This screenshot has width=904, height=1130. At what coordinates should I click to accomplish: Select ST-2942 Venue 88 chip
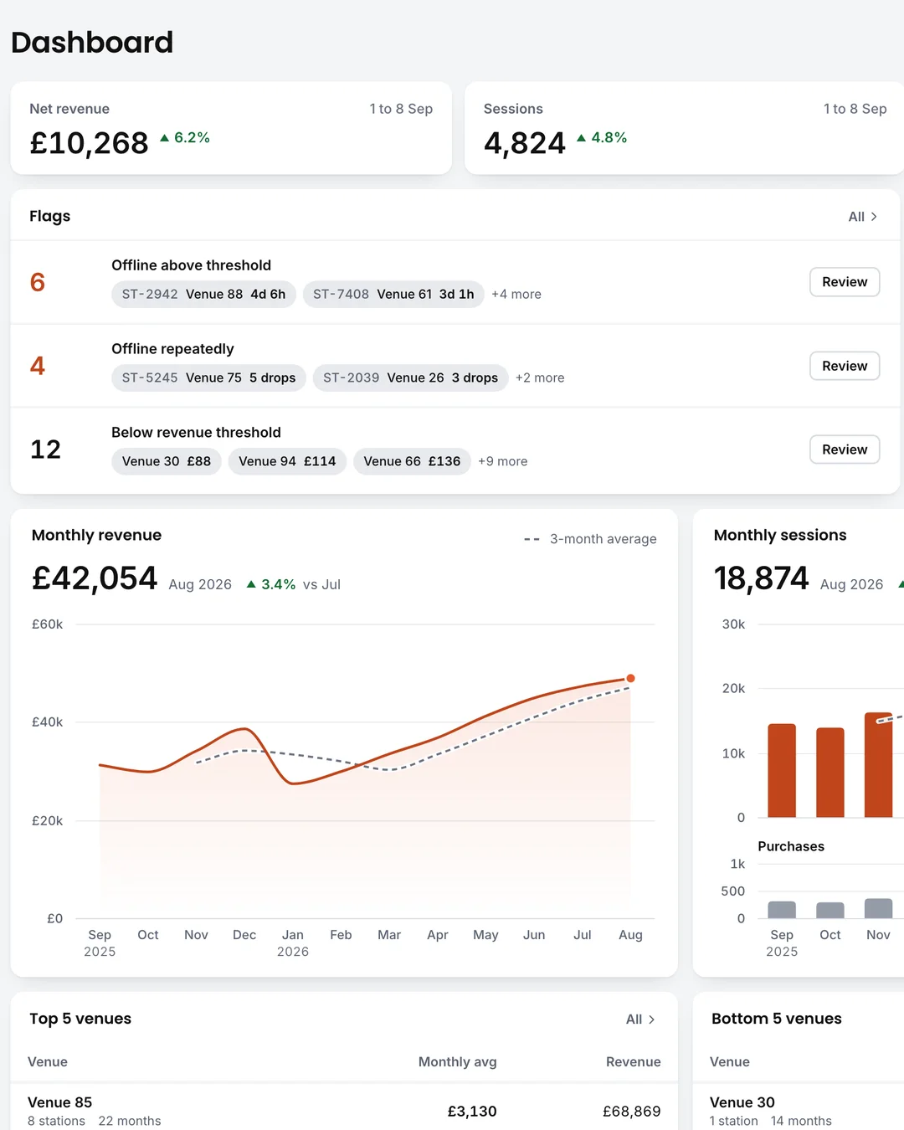click(203, 294)
